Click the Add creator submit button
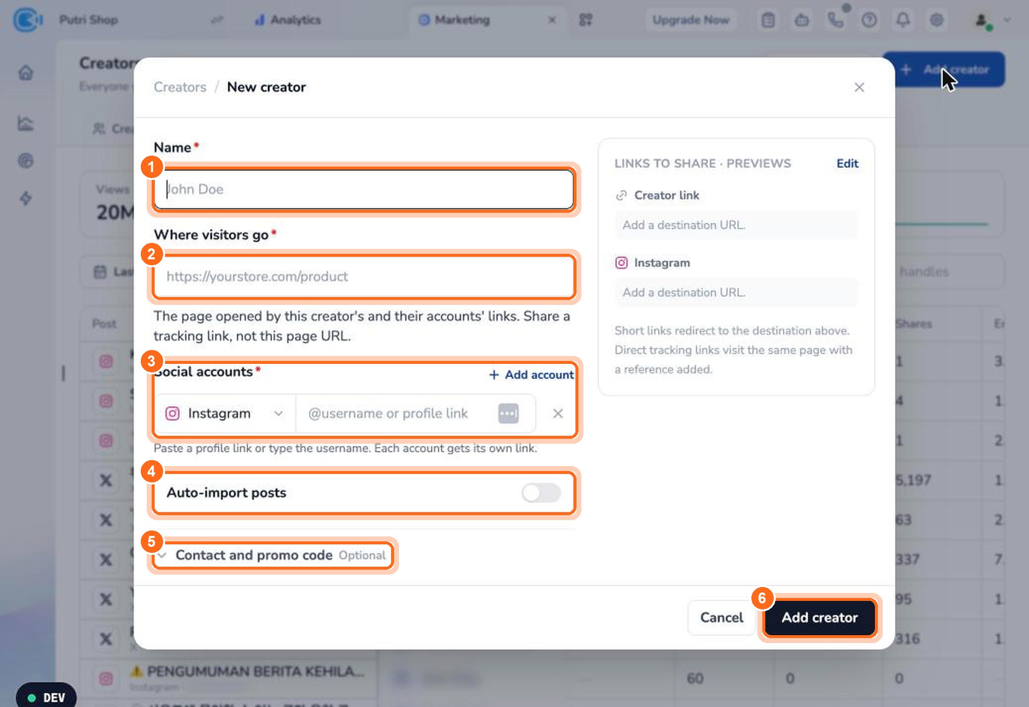This screenshot has height=707, width=1029. point(820,618)
